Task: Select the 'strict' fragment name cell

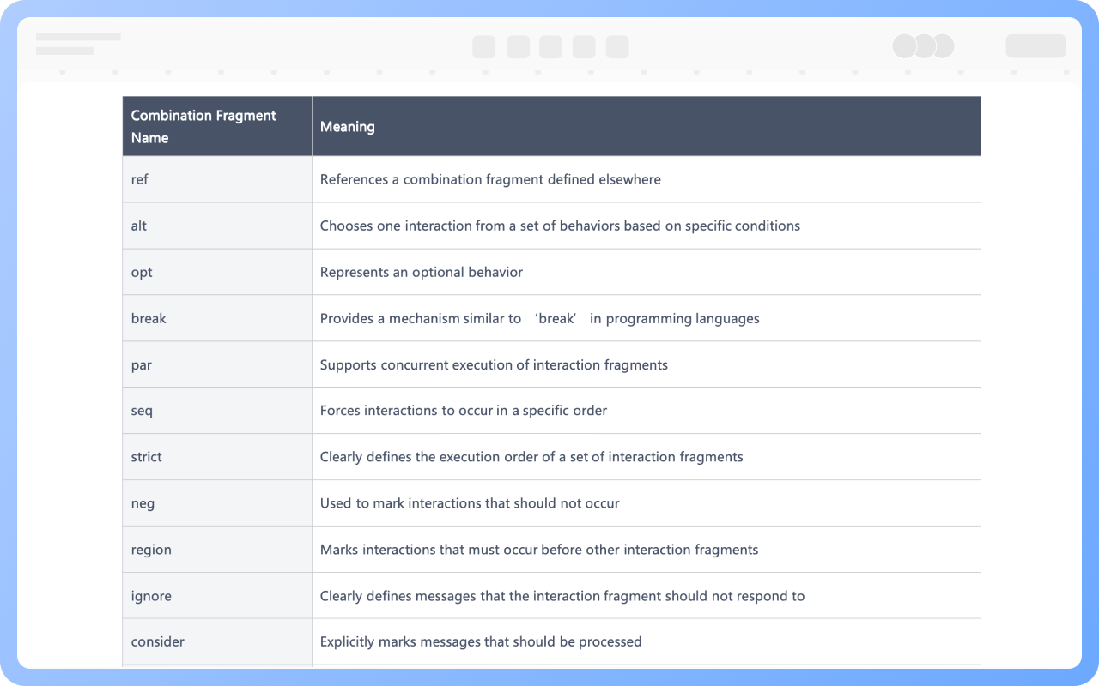Action: coord(217,457)
